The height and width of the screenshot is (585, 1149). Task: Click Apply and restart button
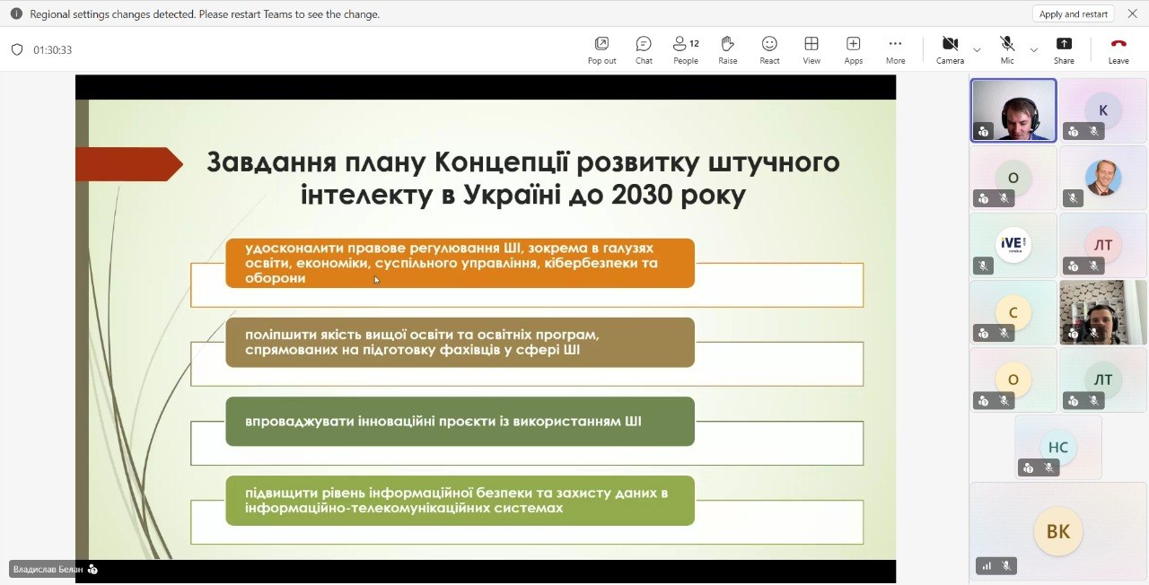tap(1074, 13)
